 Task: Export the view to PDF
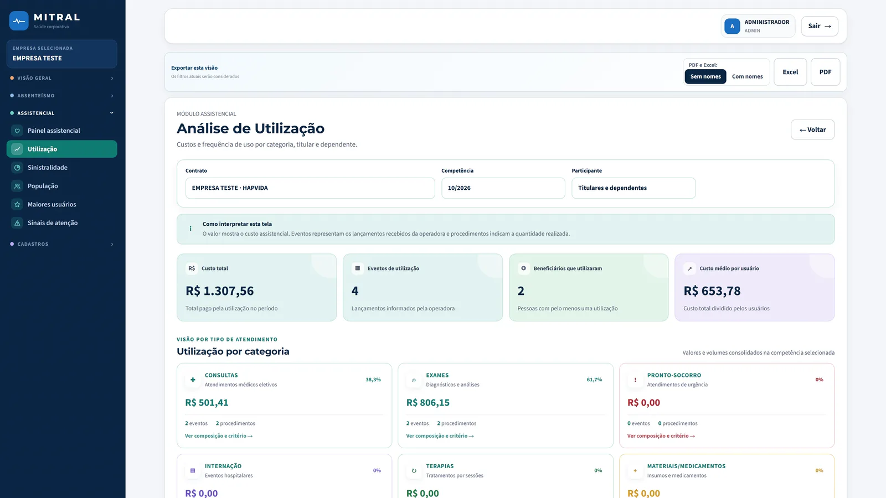(x=825, y=72)
